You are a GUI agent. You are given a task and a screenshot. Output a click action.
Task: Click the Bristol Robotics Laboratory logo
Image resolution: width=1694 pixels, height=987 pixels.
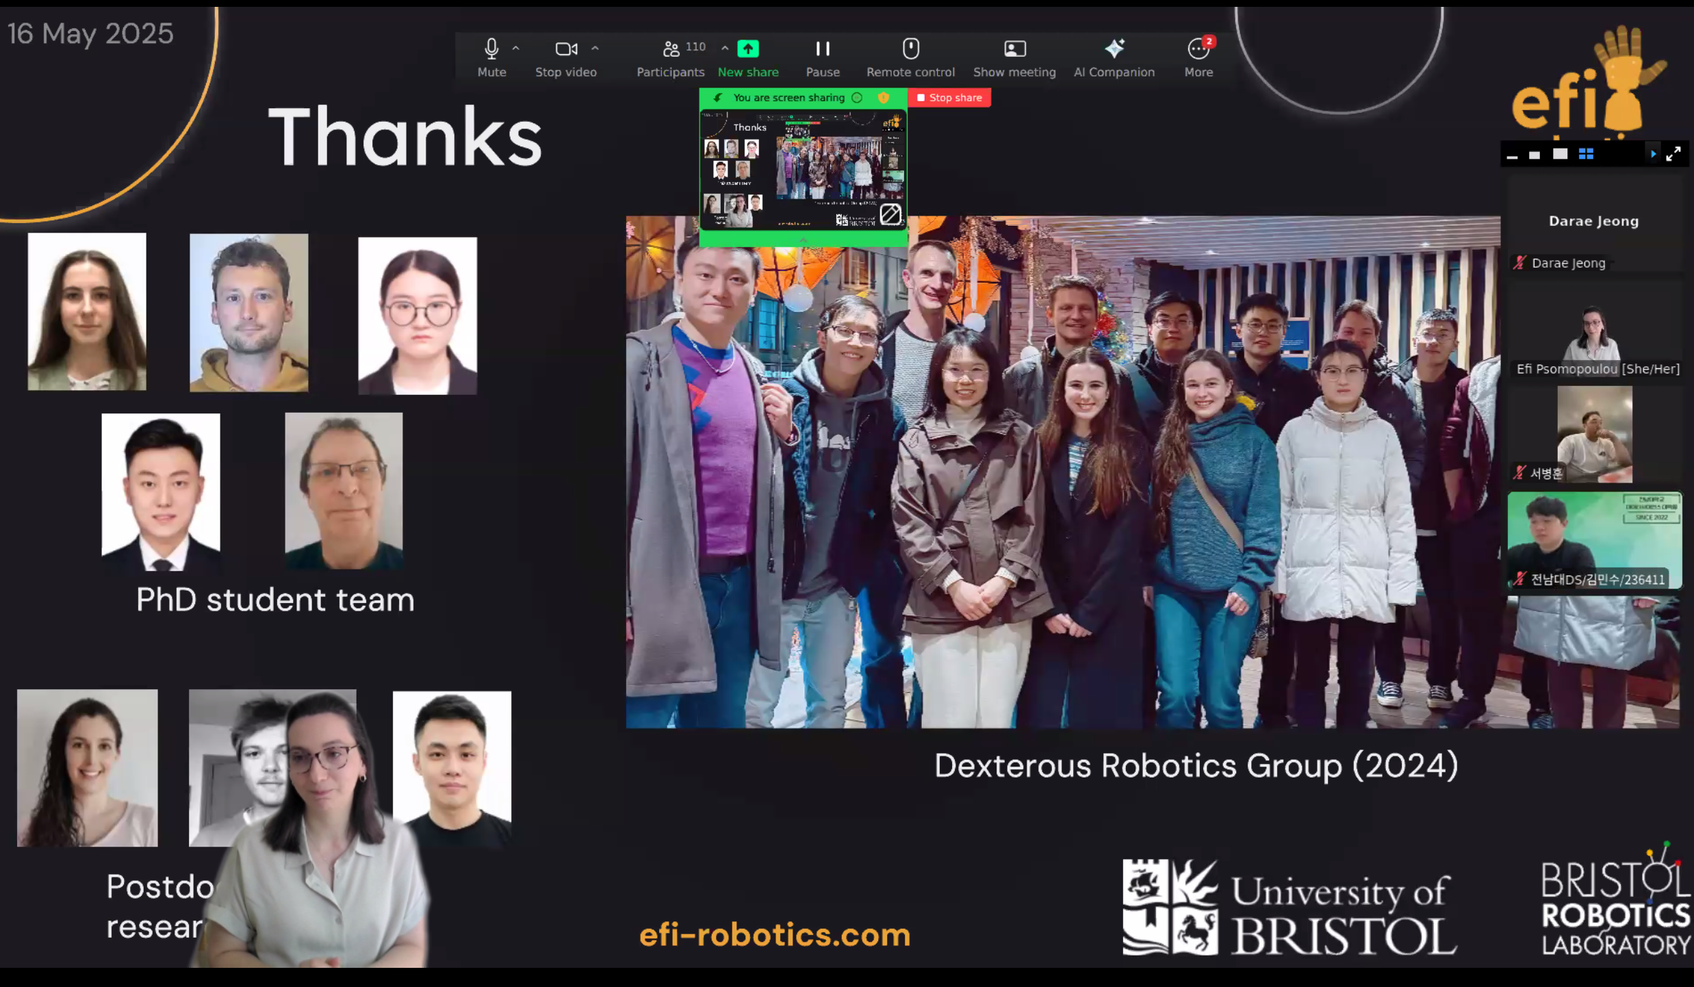pos(1615,900)
